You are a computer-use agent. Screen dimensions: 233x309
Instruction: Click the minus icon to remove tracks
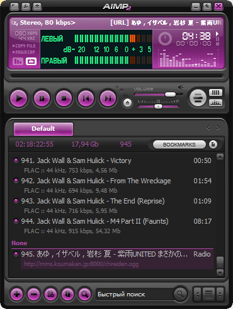pos(34,294)
